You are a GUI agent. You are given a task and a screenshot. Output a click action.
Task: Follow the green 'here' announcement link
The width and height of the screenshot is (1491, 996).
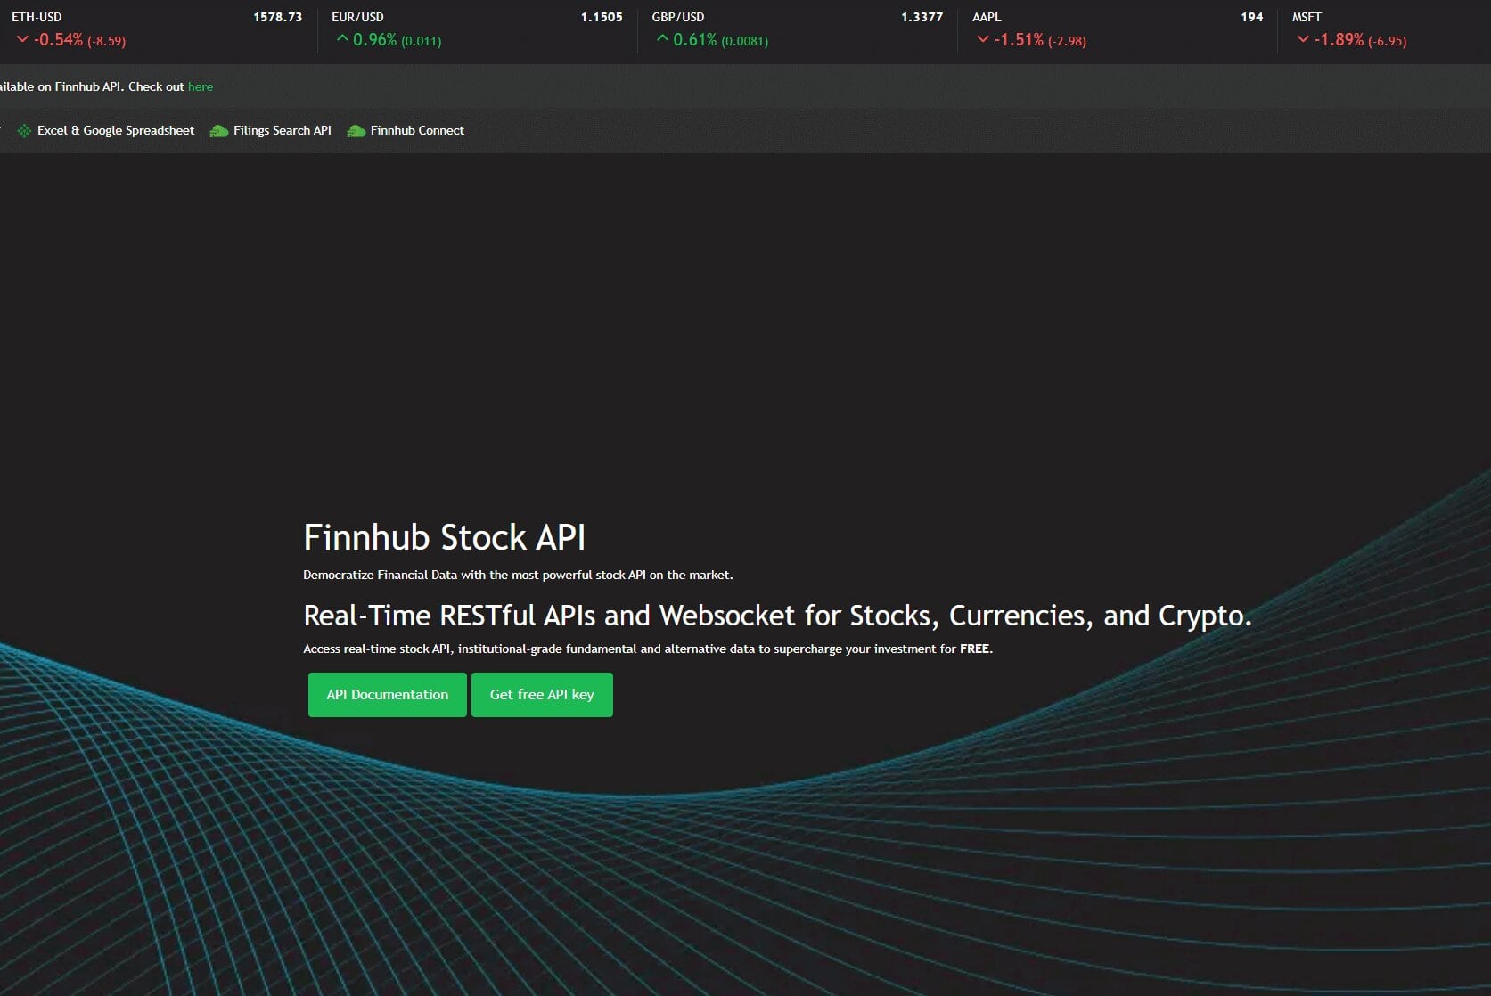click(x=201, y=86)
